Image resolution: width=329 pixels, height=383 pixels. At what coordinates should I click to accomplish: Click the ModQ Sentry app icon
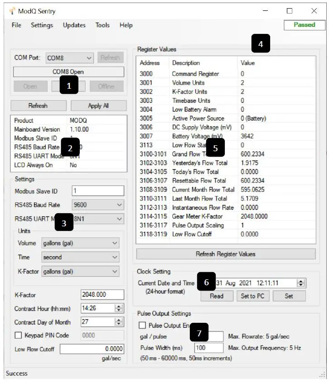click(x=12, y=11)
